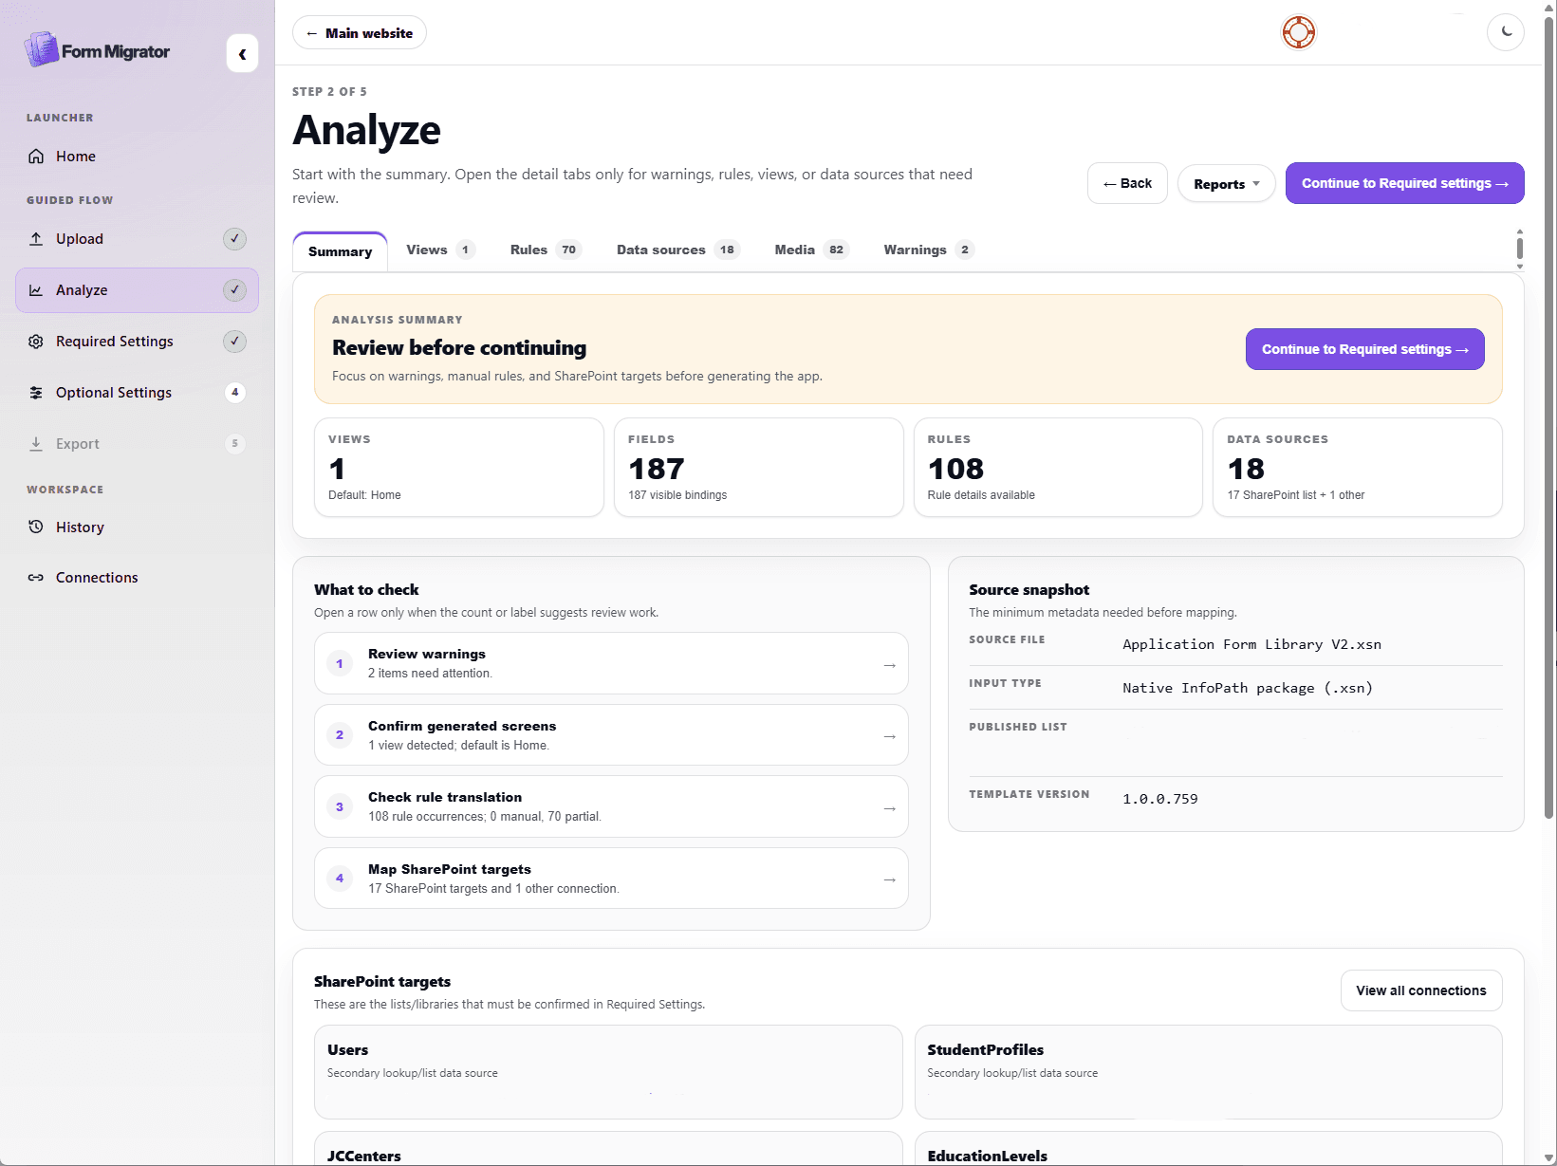Open the Data sources tab
The width and height of the screenshot is (1557, 1166).
[x=677, y=250]
